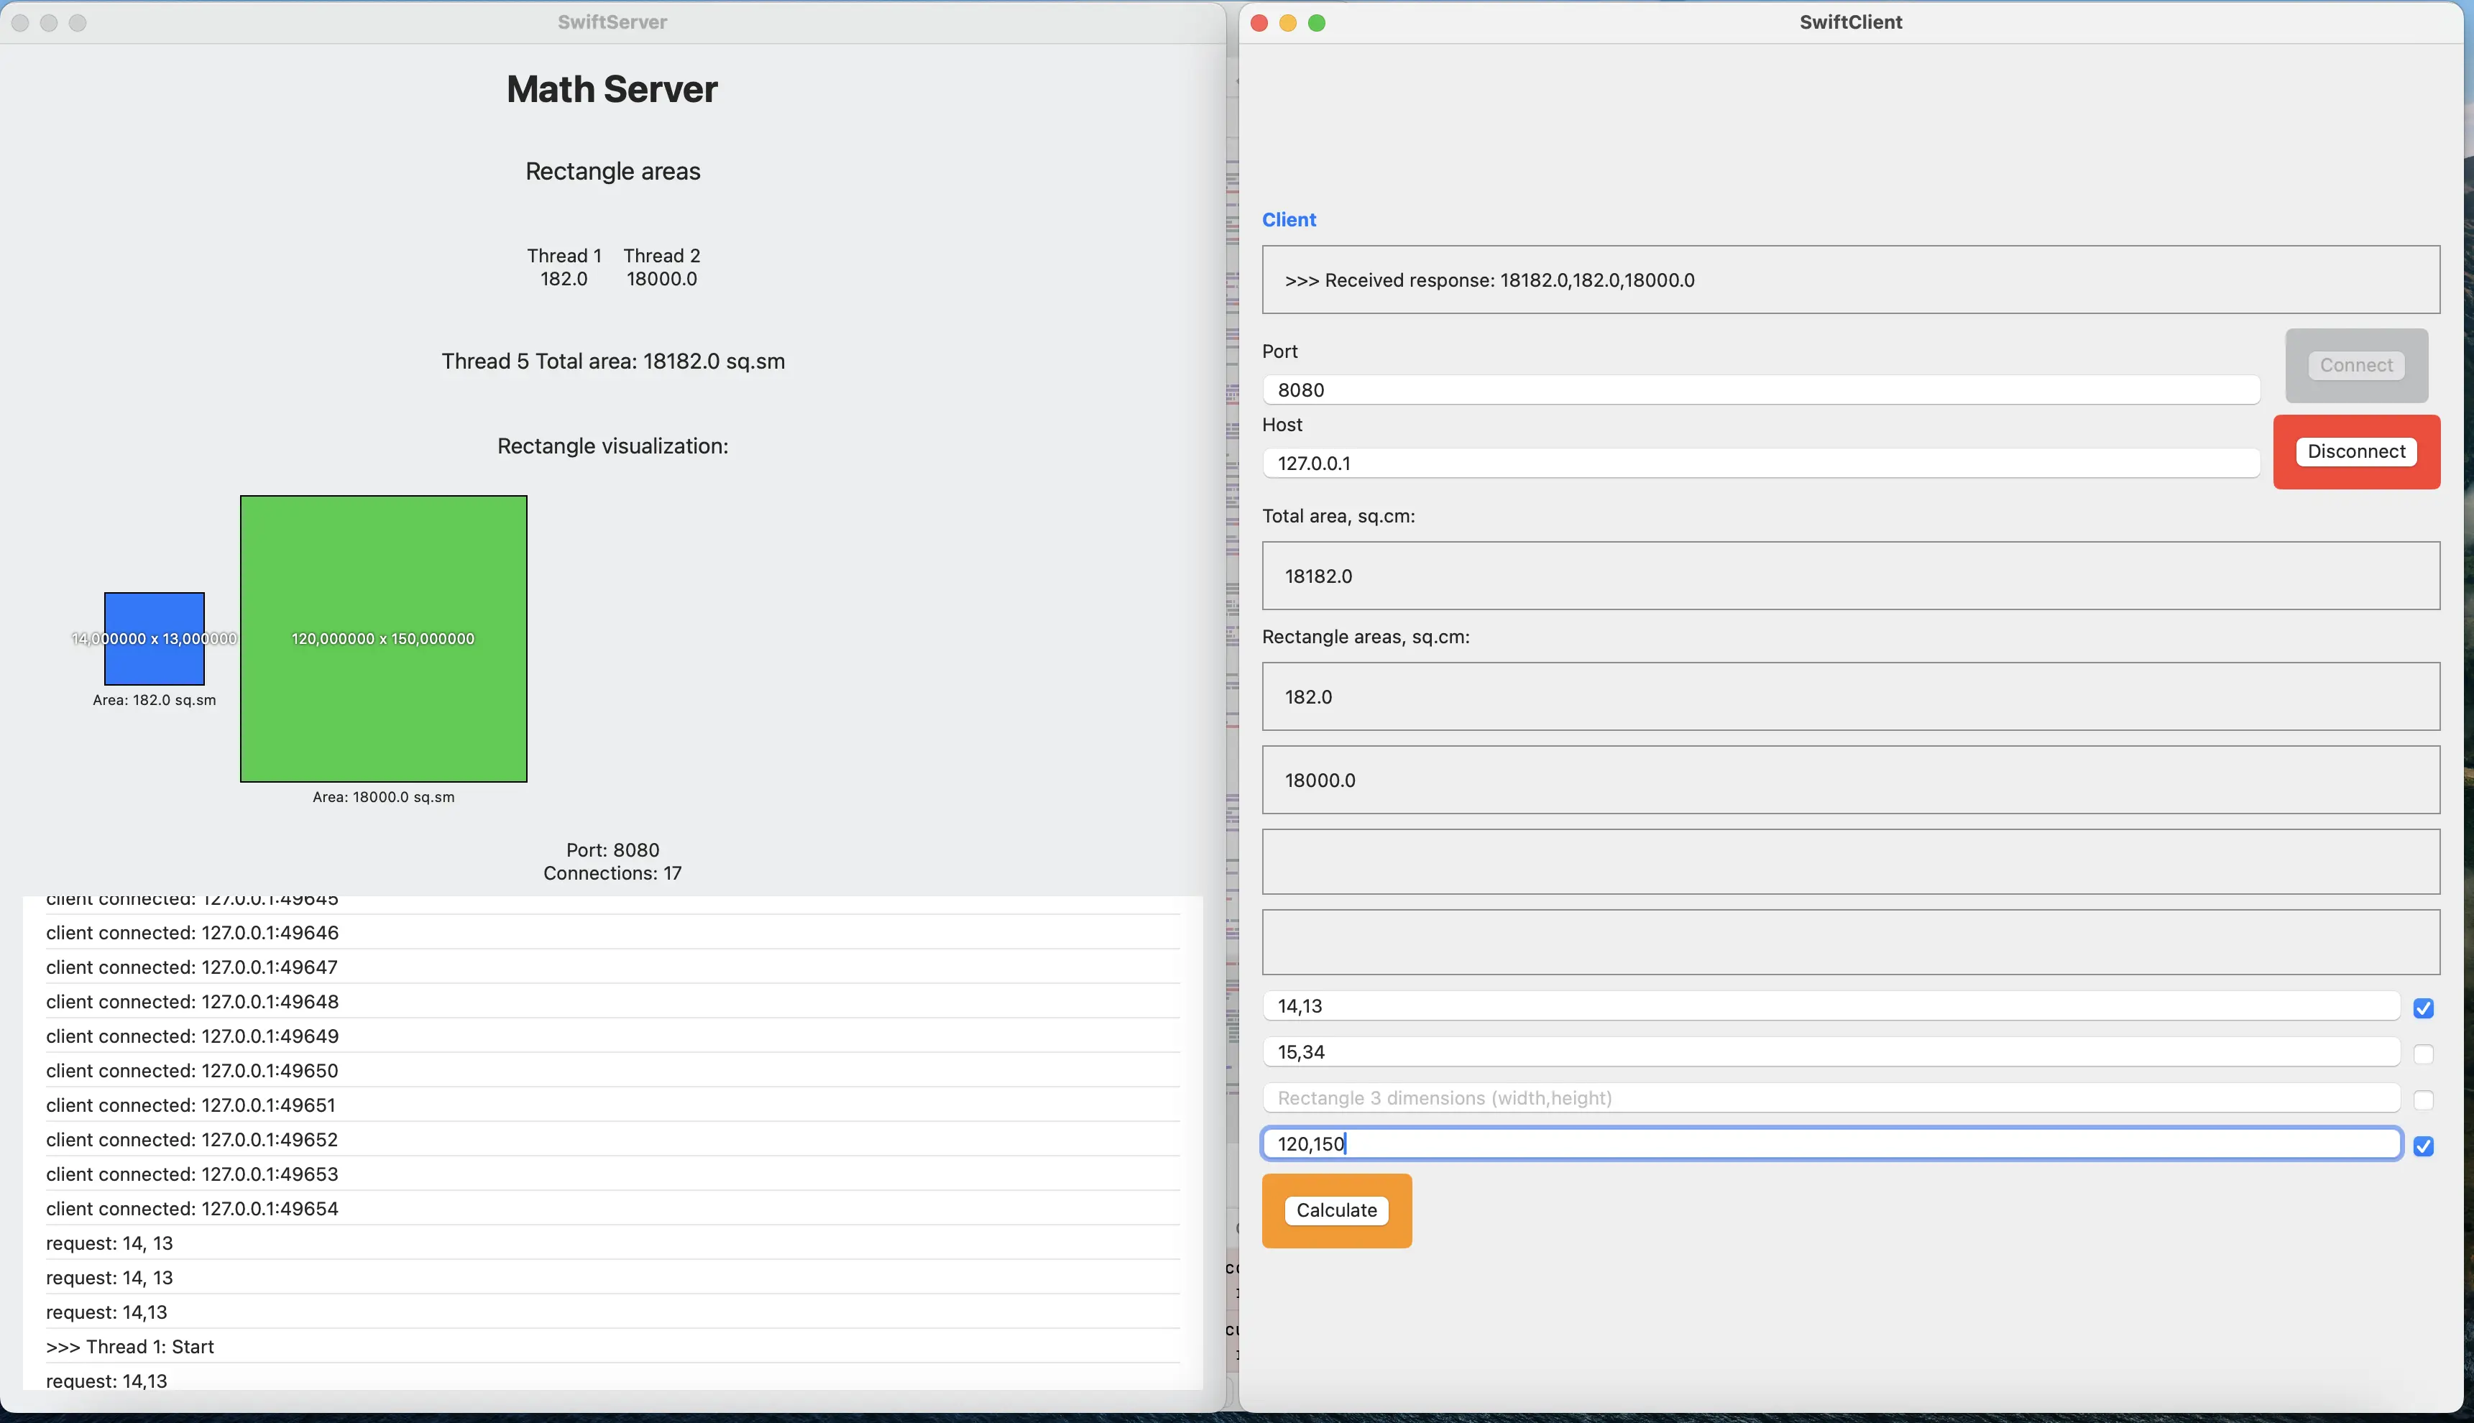Uncheck the checkbox next to 120,150

[2422, 1146]
